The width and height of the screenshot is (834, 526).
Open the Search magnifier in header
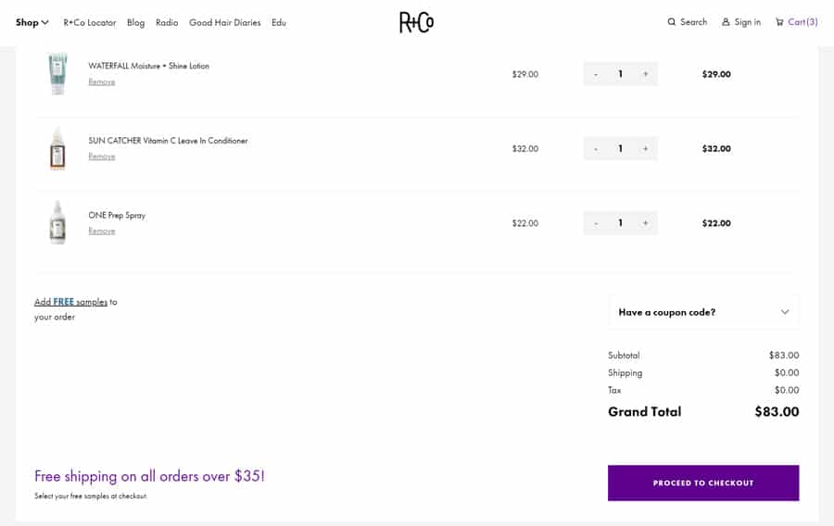(x=672, y=22)
